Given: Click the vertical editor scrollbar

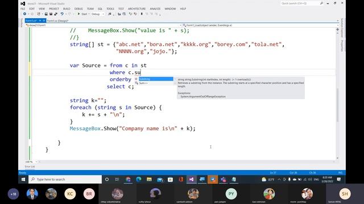Looking at the screenshot, I should [x=337, y=105].
